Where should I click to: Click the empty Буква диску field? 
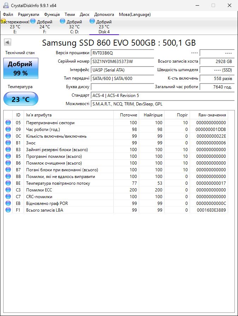(123, 87)
